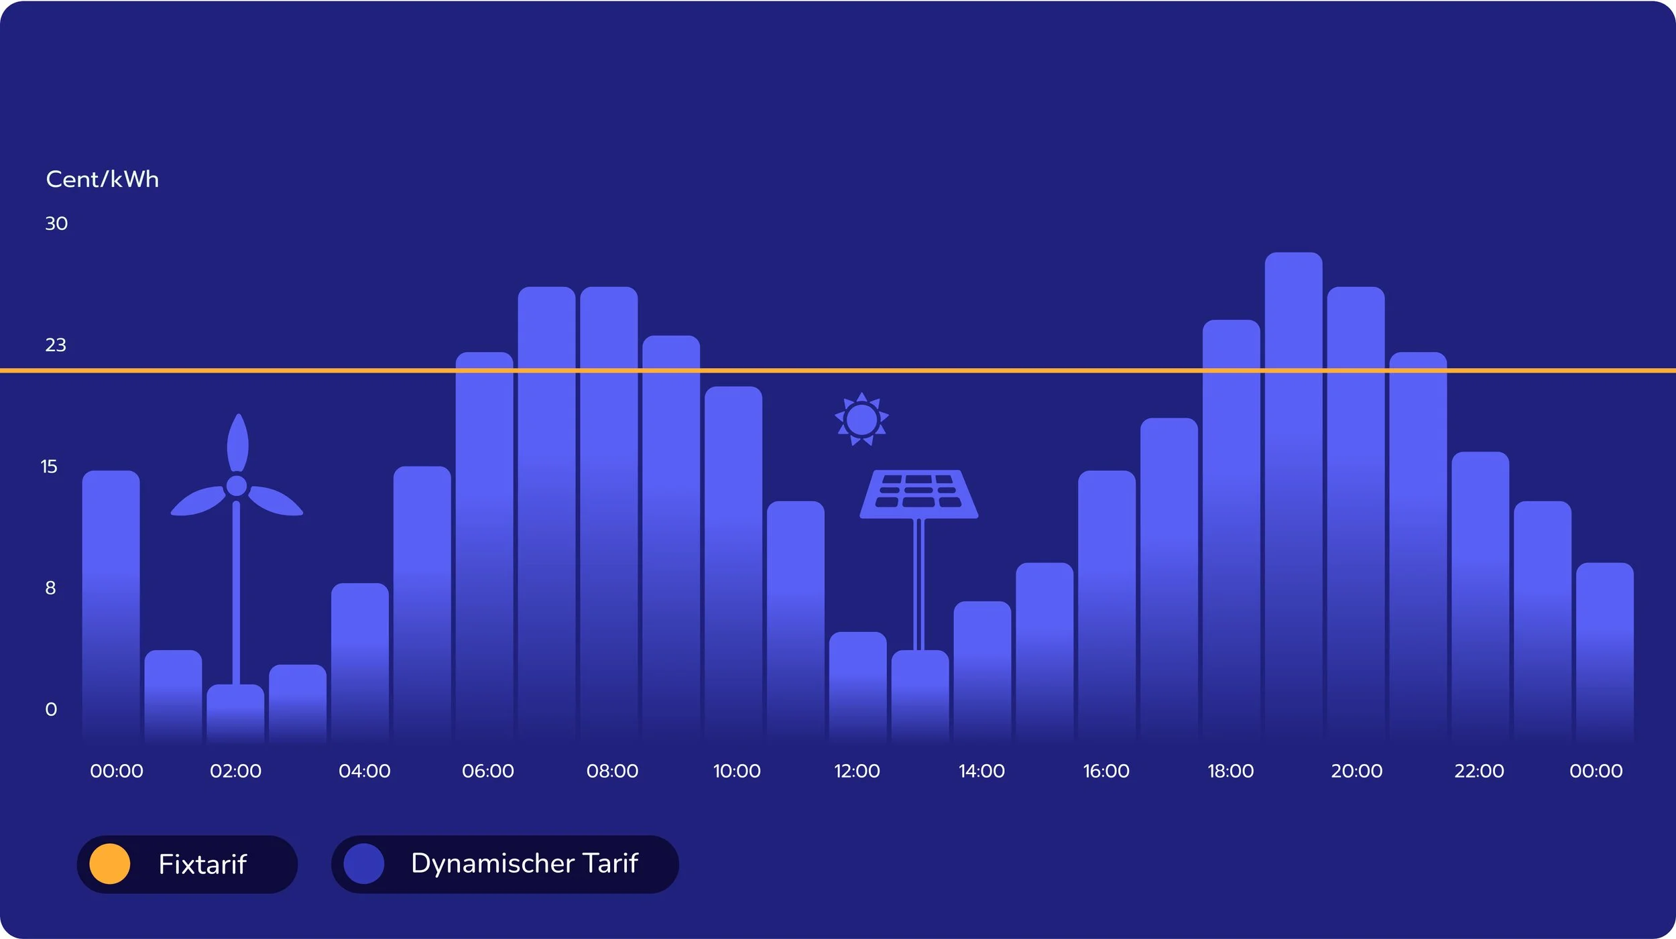
Task: Click the blue Dynamischer Tarif legend dot
Action: click(363, 864)
